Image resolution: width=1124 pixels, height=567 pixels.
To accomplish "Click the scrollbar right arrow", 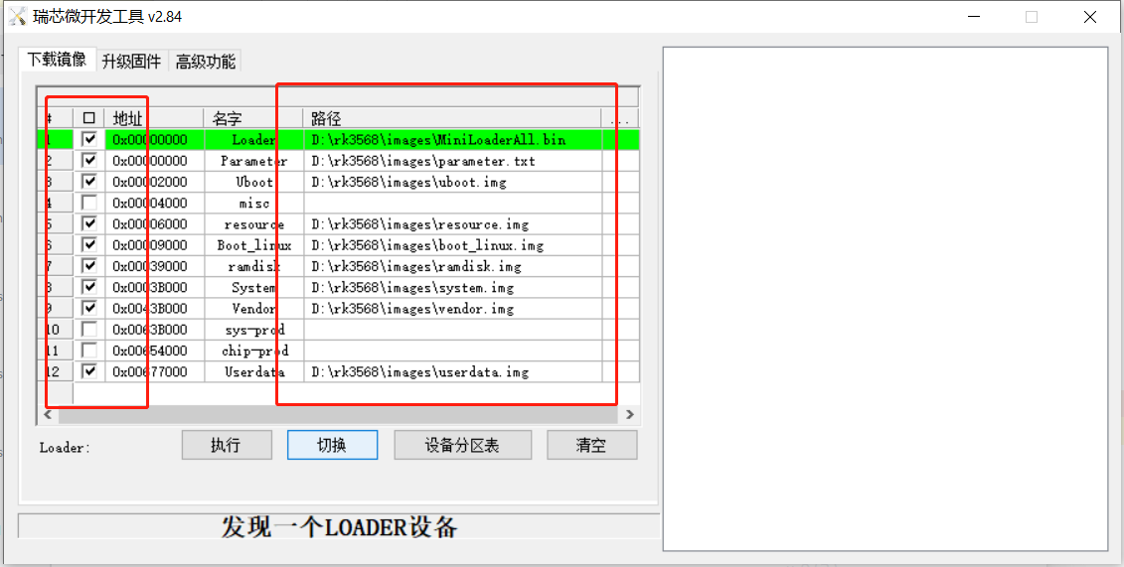I will tap(630, 414).
